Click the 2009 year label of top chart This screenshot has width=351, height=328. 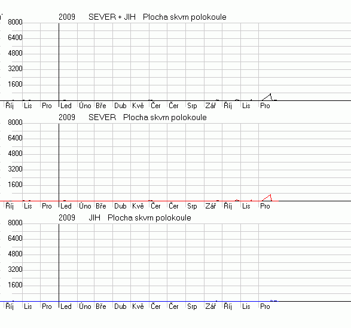pyautogui.click(x=67, y=17)
